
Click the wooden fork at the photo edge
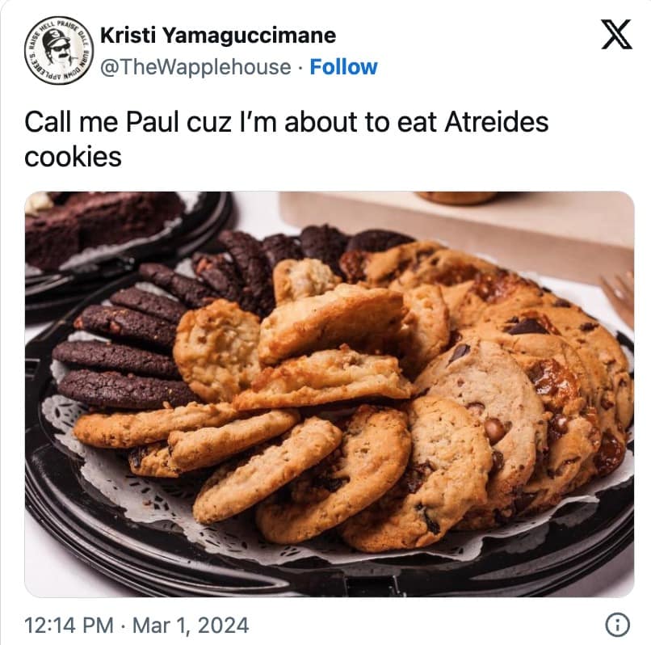(x=620, y=297)
